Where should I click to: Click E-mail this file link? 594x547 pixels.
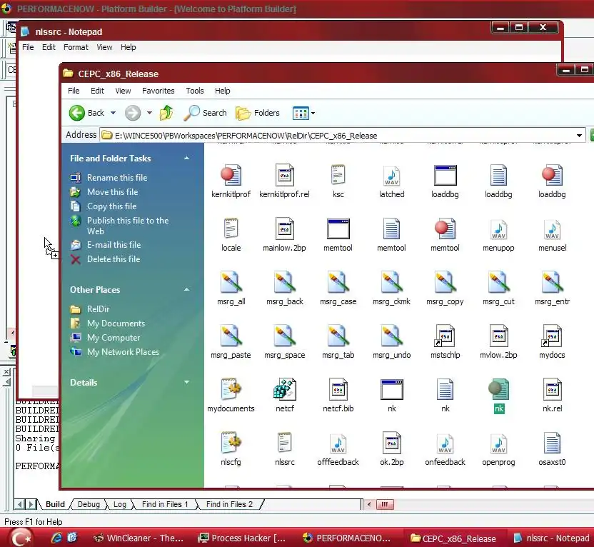tap(114, 245)
